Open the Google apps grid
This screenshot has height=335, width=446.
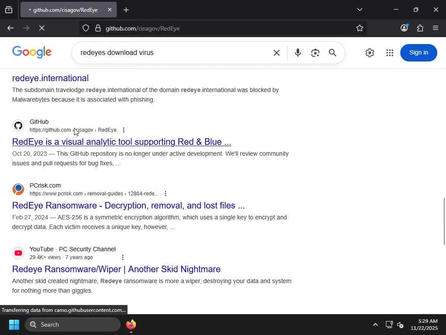click(x=390, y=53)
